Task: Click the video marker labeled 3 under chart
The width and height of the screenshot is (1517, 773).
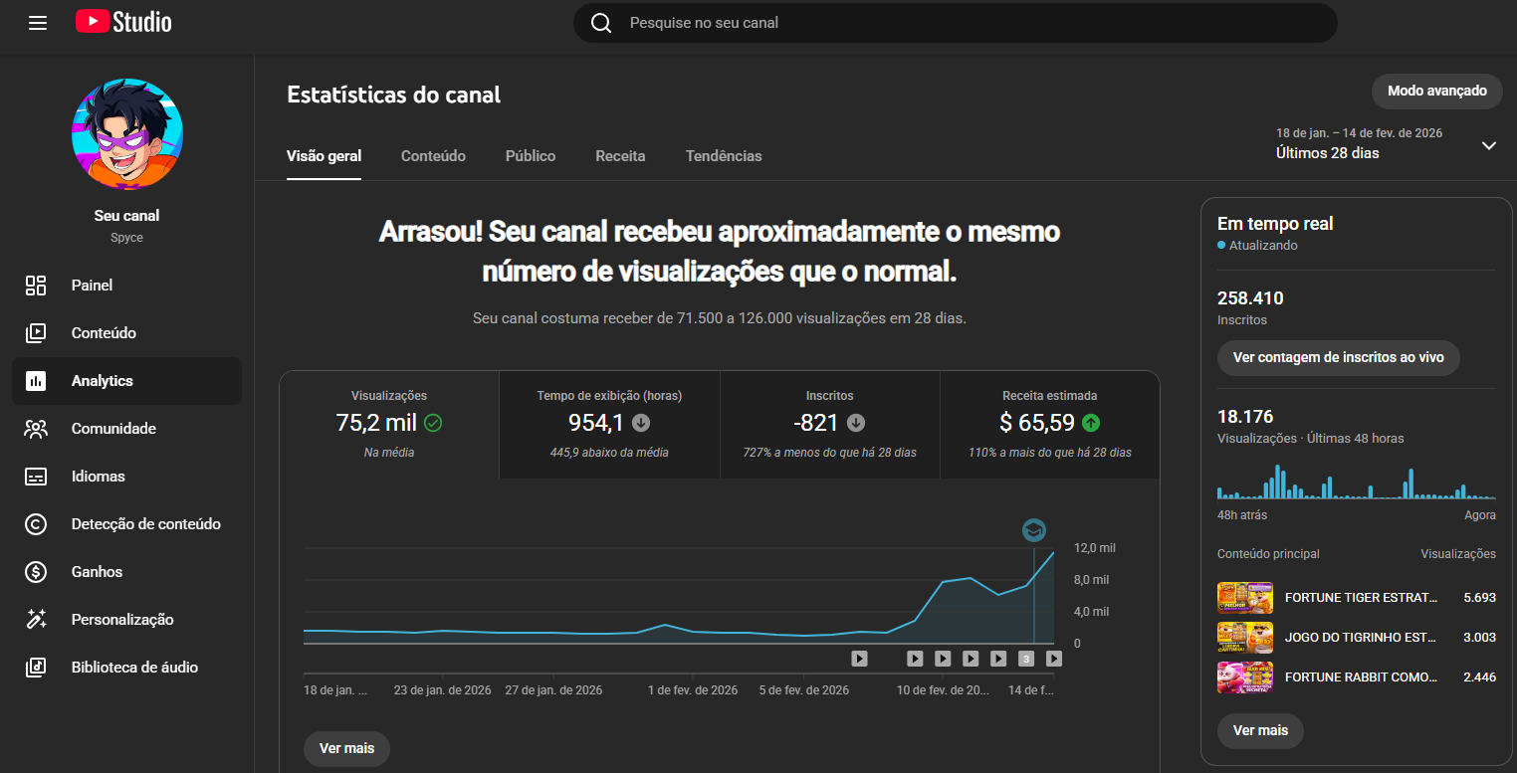Action: (x=1026, y=659)
